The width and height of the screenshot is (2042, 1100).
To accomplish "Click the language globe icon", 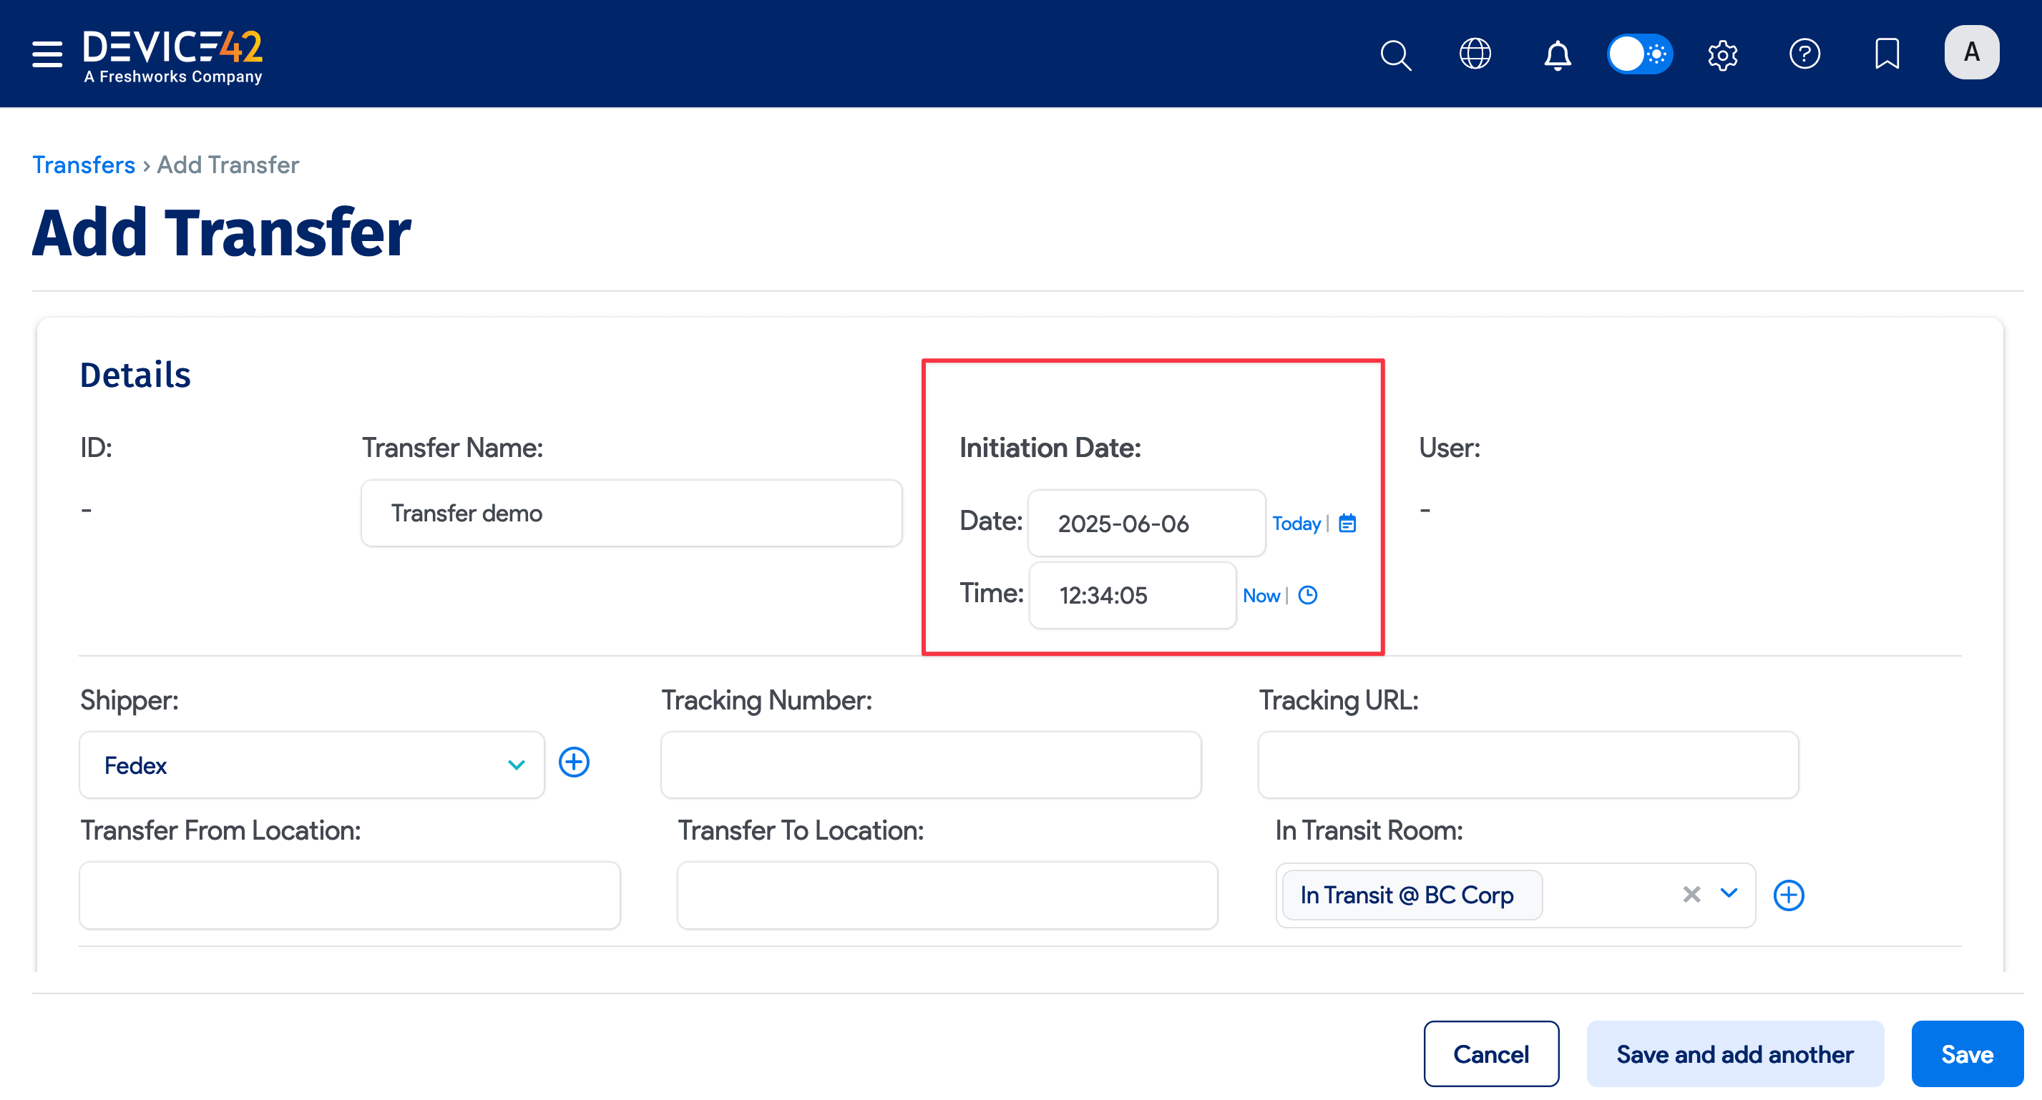I will tap(1476, 54).
